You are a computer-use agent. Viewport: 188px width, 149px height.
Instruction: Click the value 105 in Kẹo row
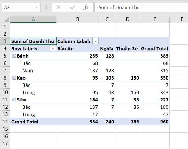[110, 78]
